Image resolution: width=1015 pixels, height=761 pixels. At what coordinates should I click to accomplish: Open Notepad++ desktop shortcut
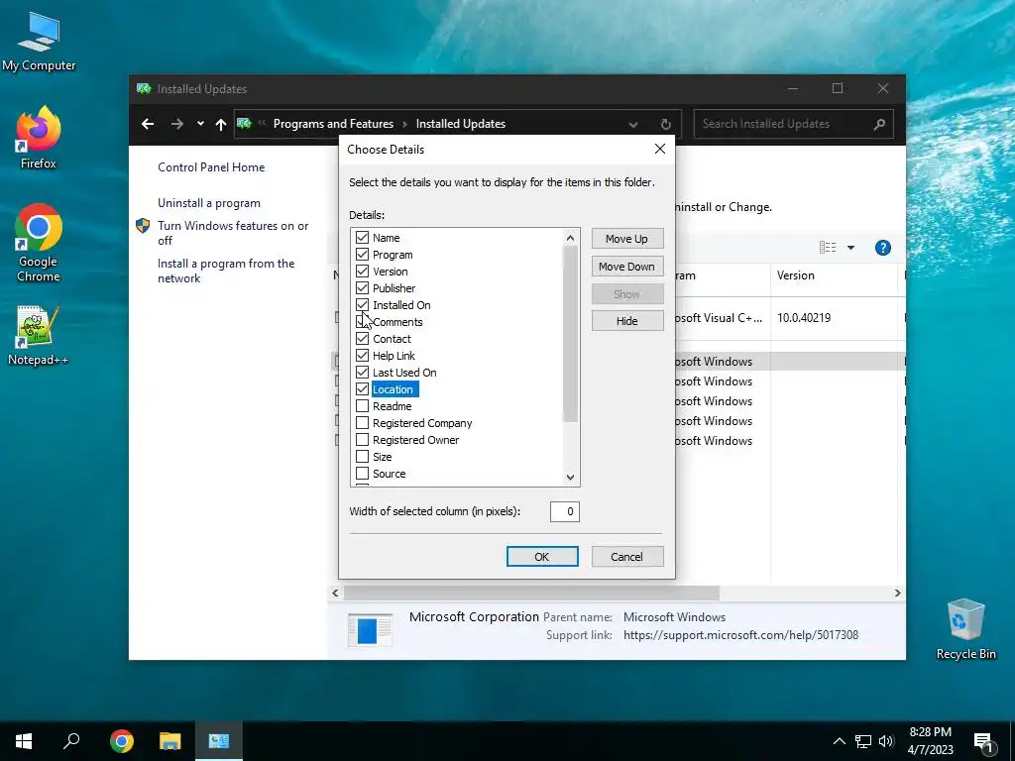coord(39,335)
